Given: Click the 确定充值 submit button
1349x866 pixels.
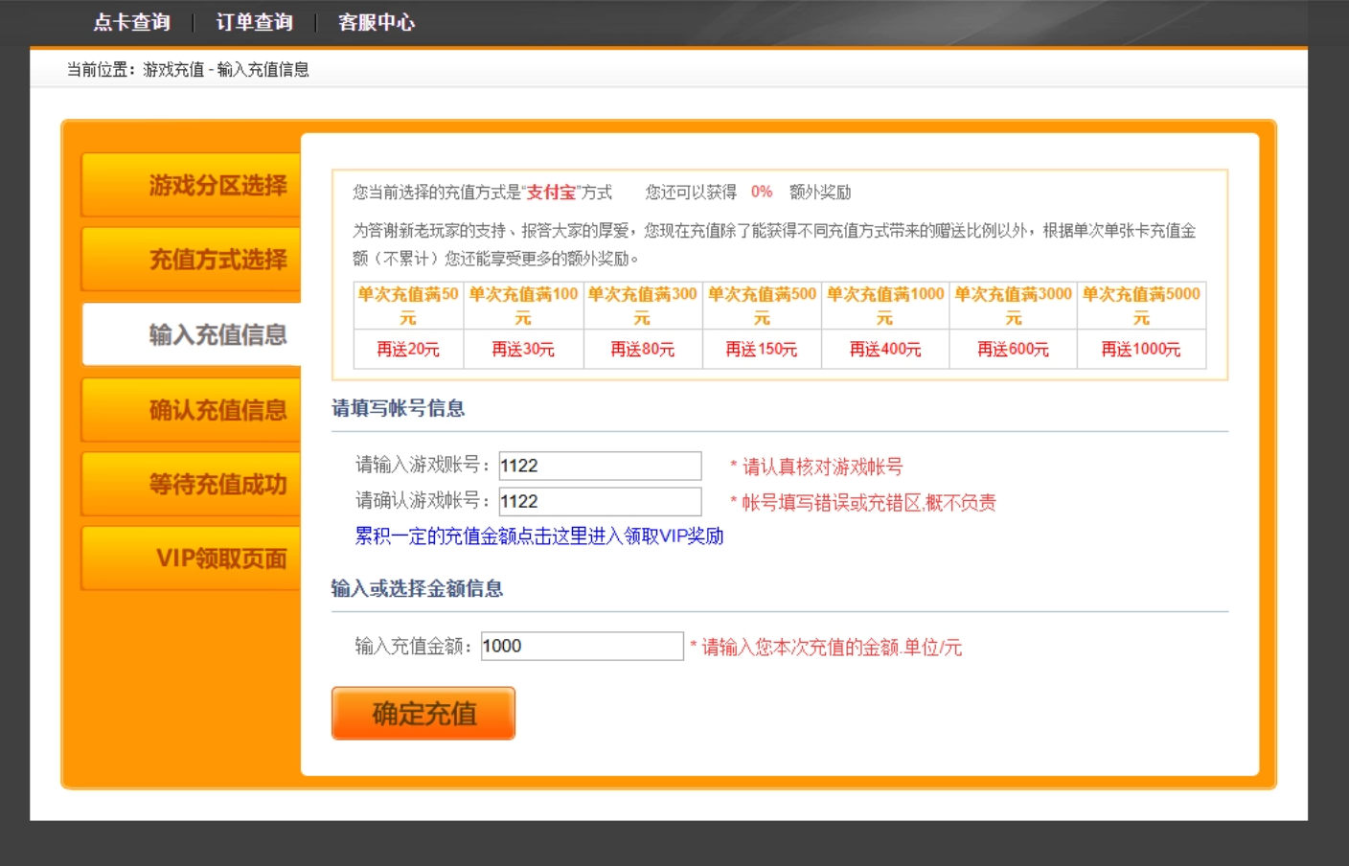Looking at the screenshot, I should 423,713.
